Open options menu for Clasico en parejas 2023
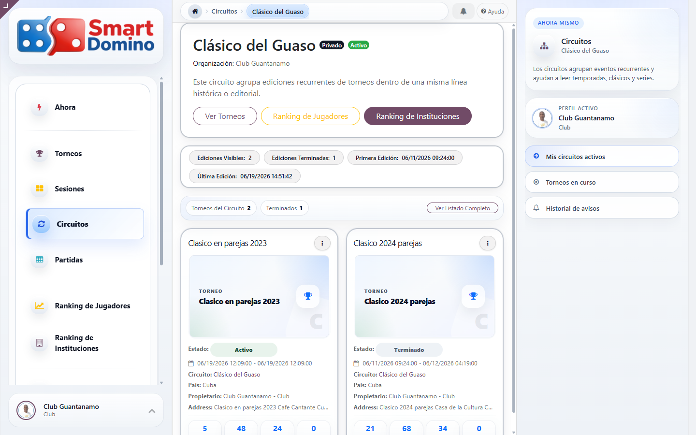The height and width of the screenshot is (435, 696). point(322,243)
